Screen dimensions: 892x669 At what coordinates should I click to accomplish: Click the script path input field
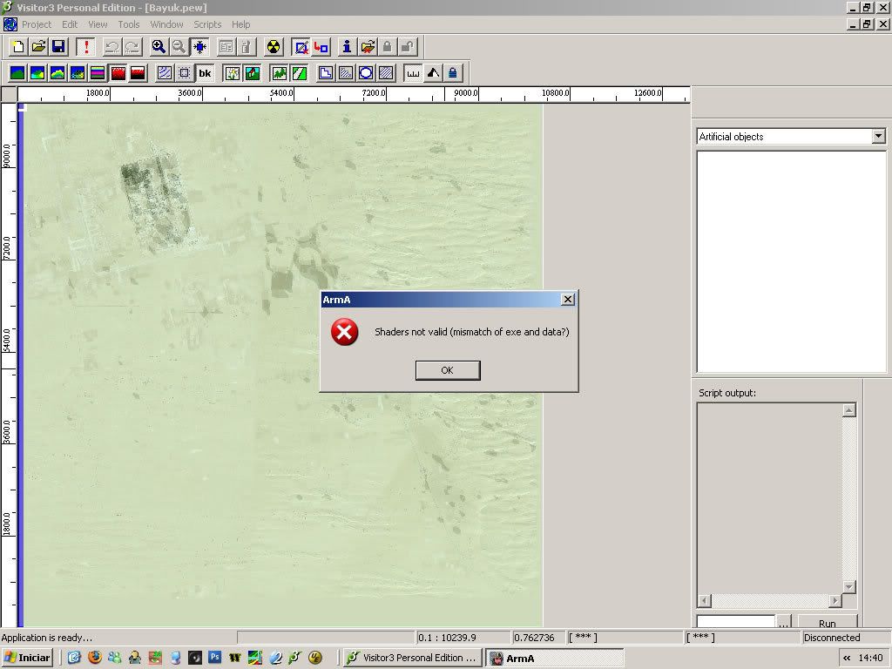point(735,622)
